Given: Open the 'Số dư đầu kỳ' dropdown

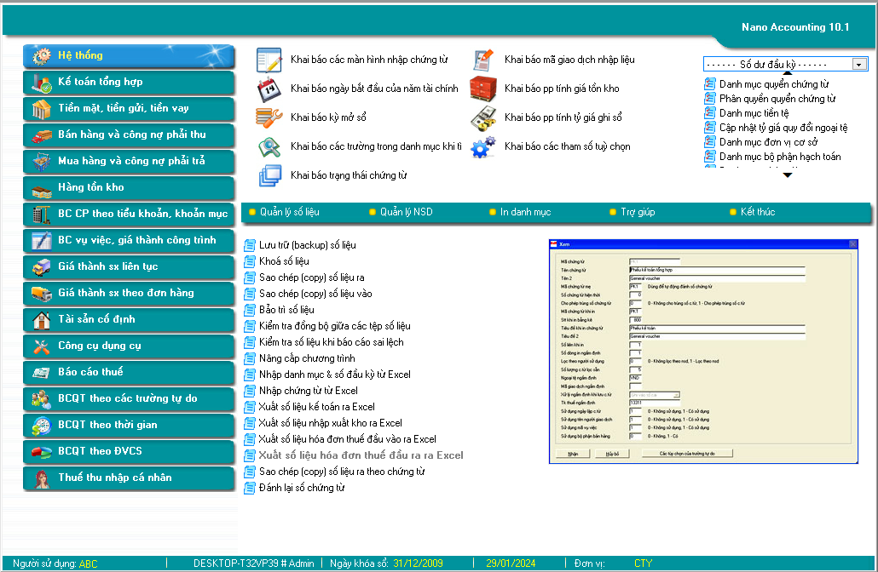Looking at the screenshot, I should click(858, 65).
